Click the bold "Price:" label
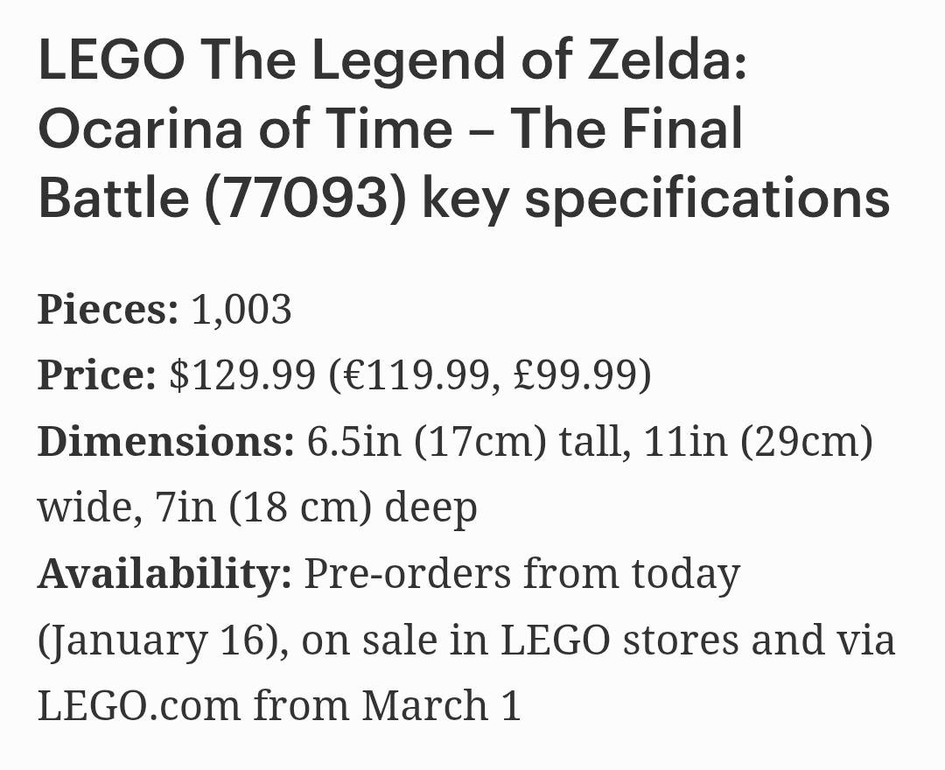945x770 pixels. [96, 374]
